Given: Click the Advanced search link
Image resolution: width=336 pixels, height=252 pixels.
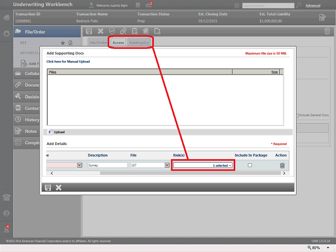Looking at the screenshot, I should [313, 6].
